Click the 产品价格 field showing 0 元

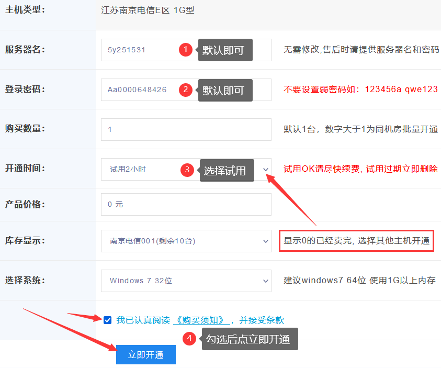[x=186, y=204]
